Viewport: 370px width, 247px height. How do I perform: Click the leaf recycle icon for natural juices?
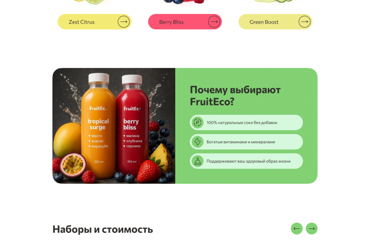point(197,122)
